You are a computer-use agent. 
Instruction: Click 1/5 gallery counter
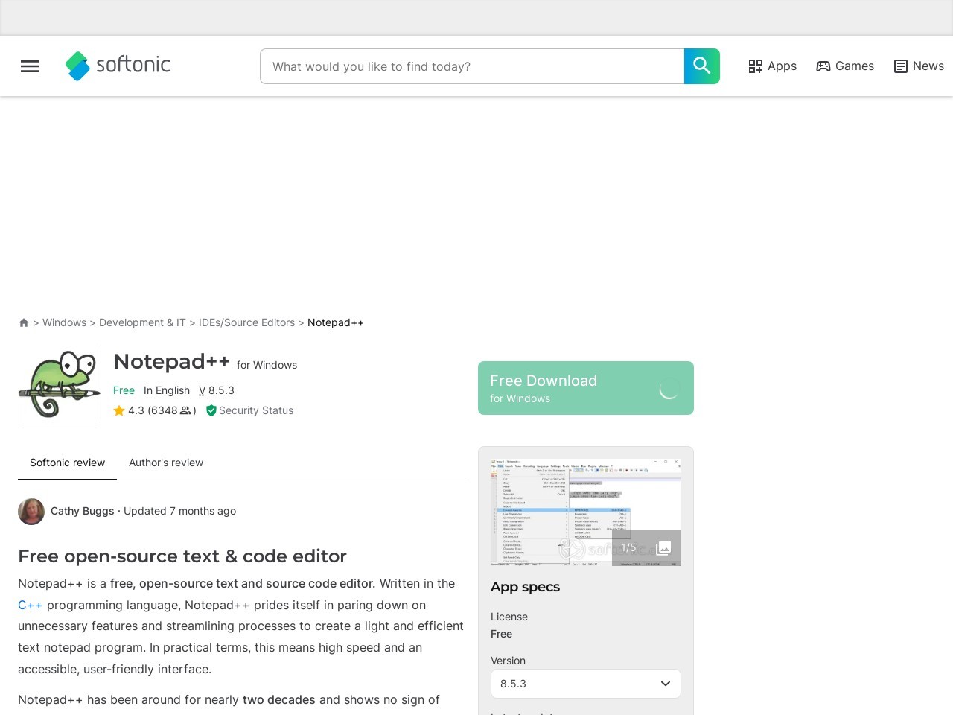[628, 547]
